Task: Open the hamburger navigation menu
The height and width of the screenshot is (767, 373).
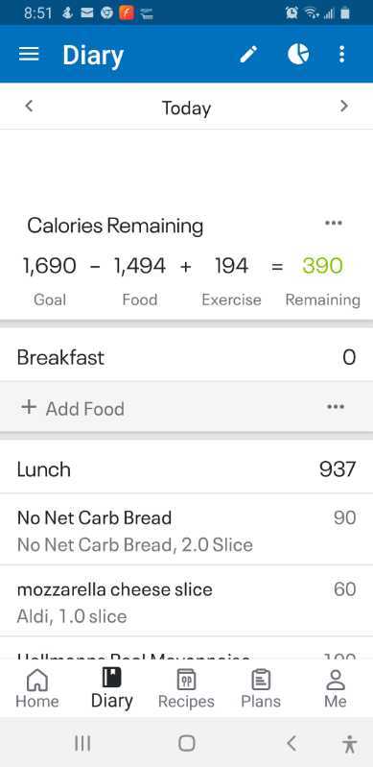Action: pyautogui.click(x=29, y=55)
